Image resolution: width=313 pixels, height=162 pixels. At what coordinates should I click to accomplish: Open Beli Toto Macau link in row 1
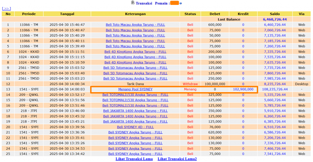point(135,25)
